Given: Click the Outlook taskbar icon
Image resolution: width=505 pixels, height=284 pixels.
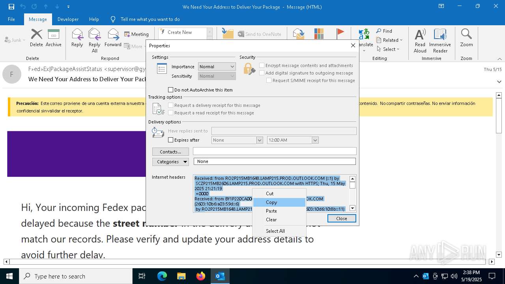Looking at the screenshot, I should click(220, 276).
